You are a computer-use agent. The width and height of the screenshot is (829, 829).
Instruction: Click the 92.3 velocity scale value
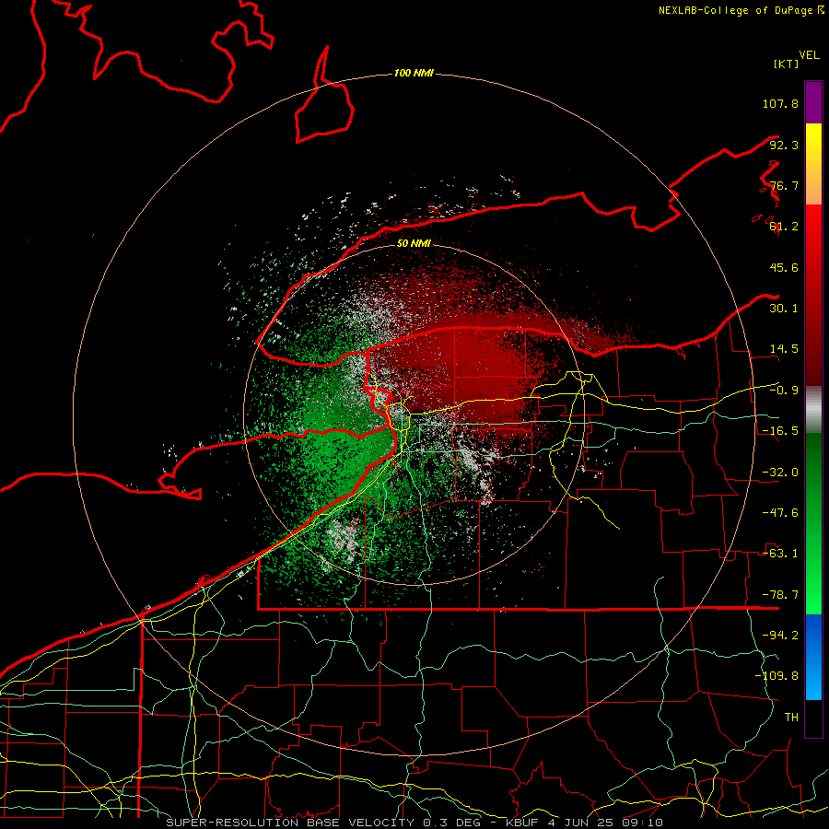784,145
